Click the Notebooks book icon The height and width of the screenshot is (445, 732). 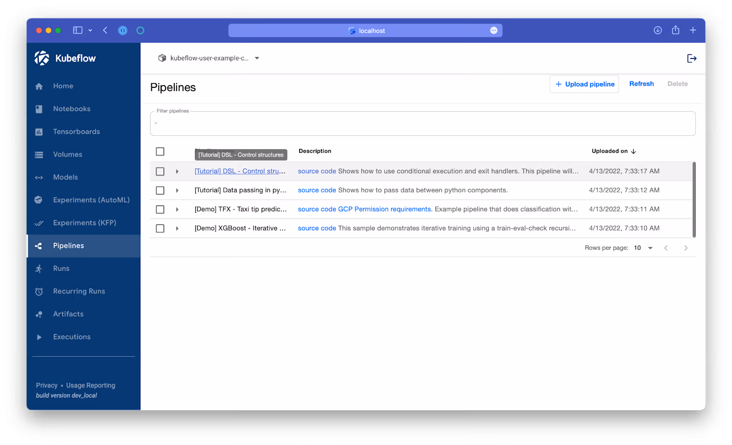pyautogui.click(x=39, y=109)
